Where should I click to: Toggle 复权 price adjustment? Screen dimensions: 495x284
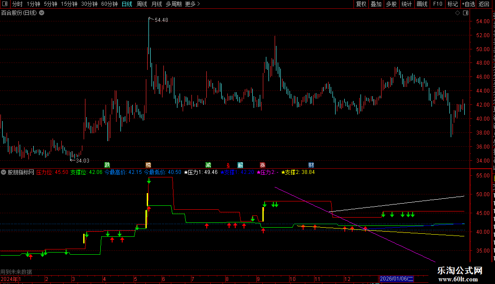(361, 4)
